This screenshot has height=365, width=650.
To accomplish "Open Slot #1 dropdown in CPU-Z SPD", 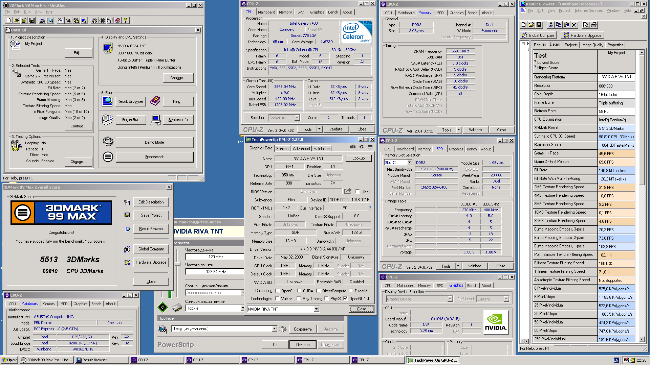I will (409, 163).
